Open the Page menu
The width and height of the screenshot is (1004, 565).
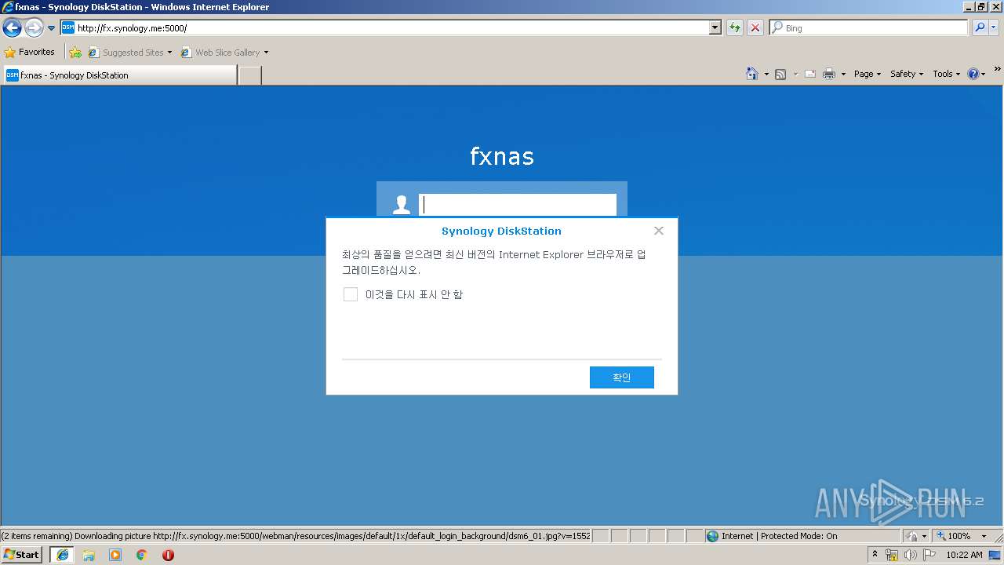[x=868, y=74]
